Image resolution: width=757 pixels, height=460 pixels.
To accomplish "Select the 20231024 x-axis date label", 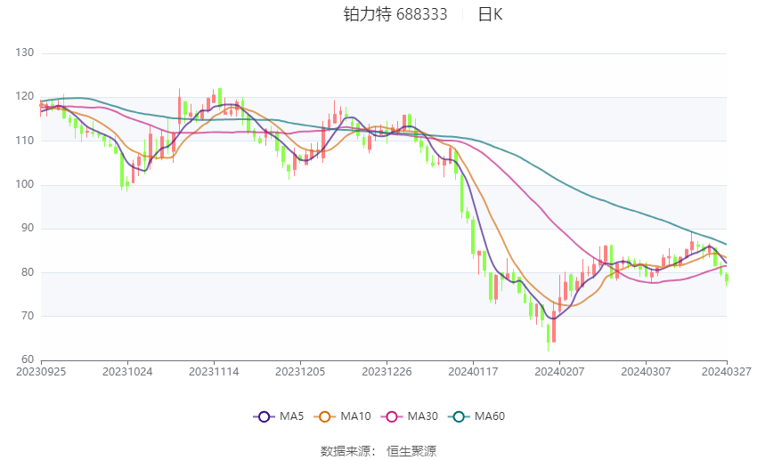I will click(x=127, y=372).
